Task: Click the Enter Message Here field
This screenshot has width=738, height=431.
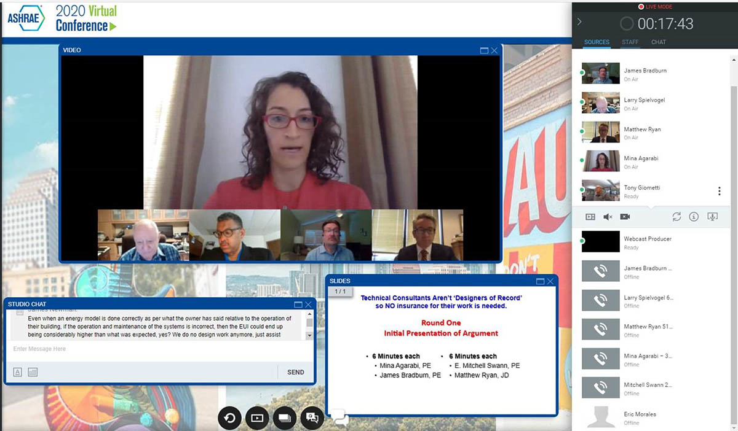Action: (154, 349)
